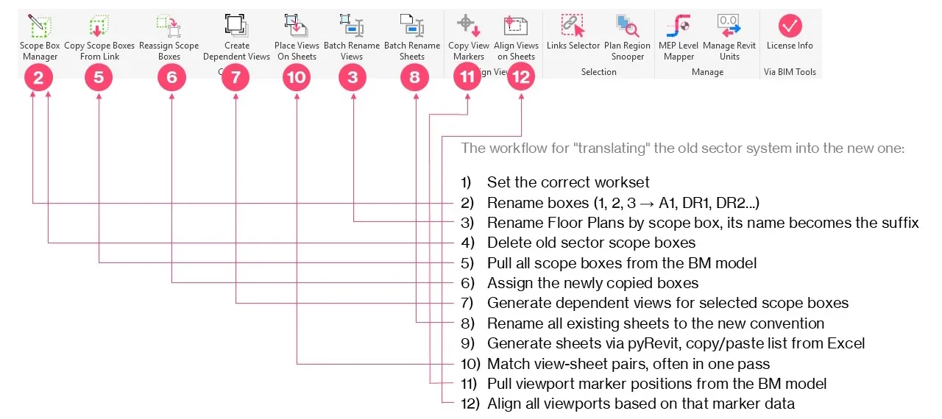
Task: Run Create Dependent Views
Action: click(236, 37)
